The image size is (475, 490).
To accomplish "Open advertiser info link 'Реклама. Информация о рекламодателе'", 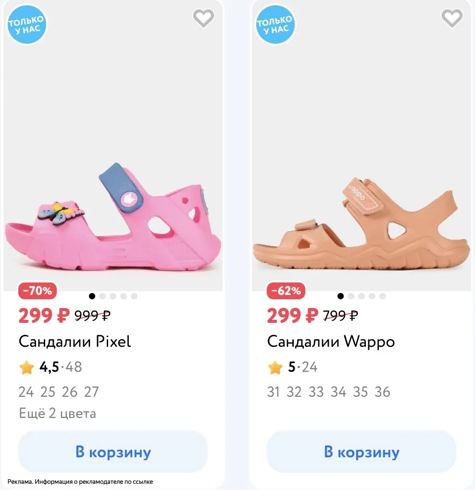I will click(80, 481).
